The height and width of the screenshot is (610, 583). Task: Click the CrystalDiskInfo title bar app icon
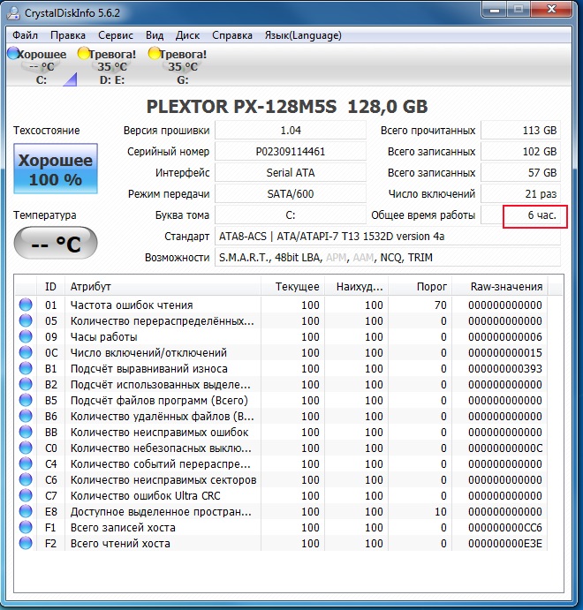point(14,11)
